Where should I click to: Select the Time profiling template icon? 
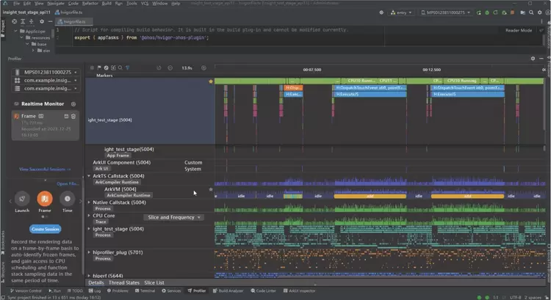[67, 198]
